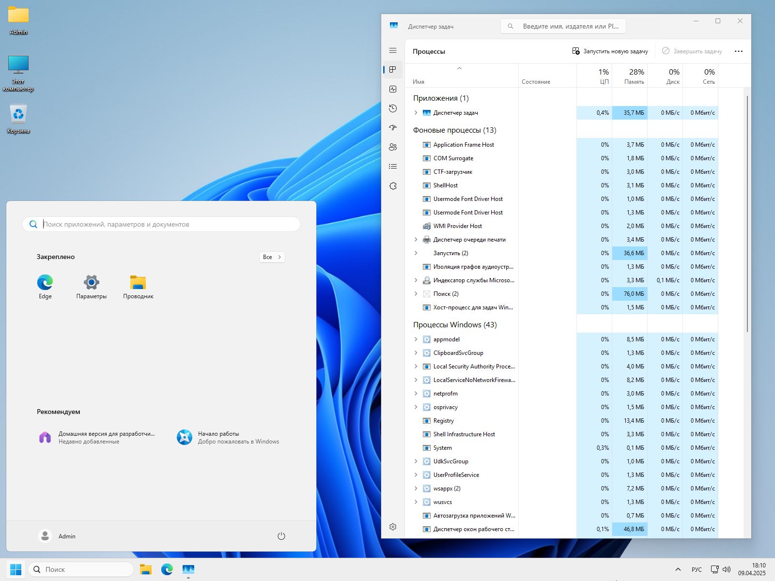This screenshot has height=581, width=775.
Task: Click the Все button in Start menu
Action: pos(272,257)
